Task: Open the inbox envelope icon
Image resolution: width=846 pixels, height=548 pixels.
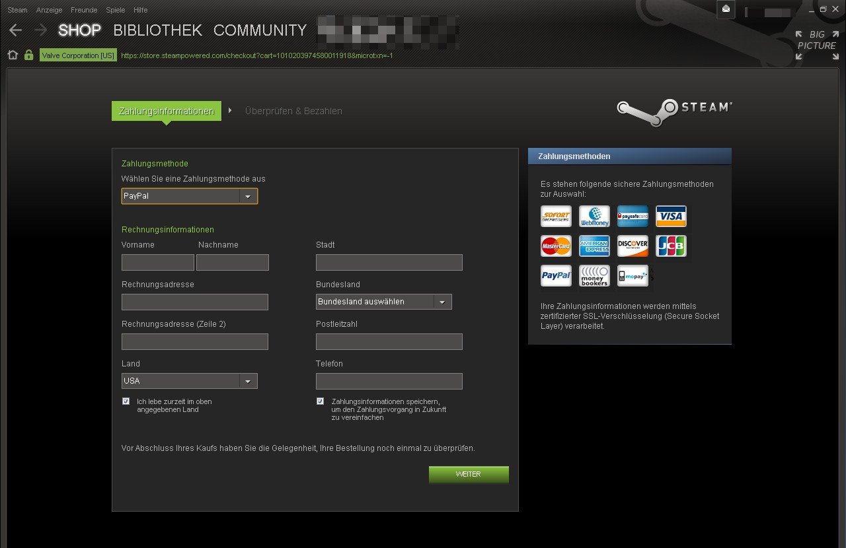Action: 726,9
